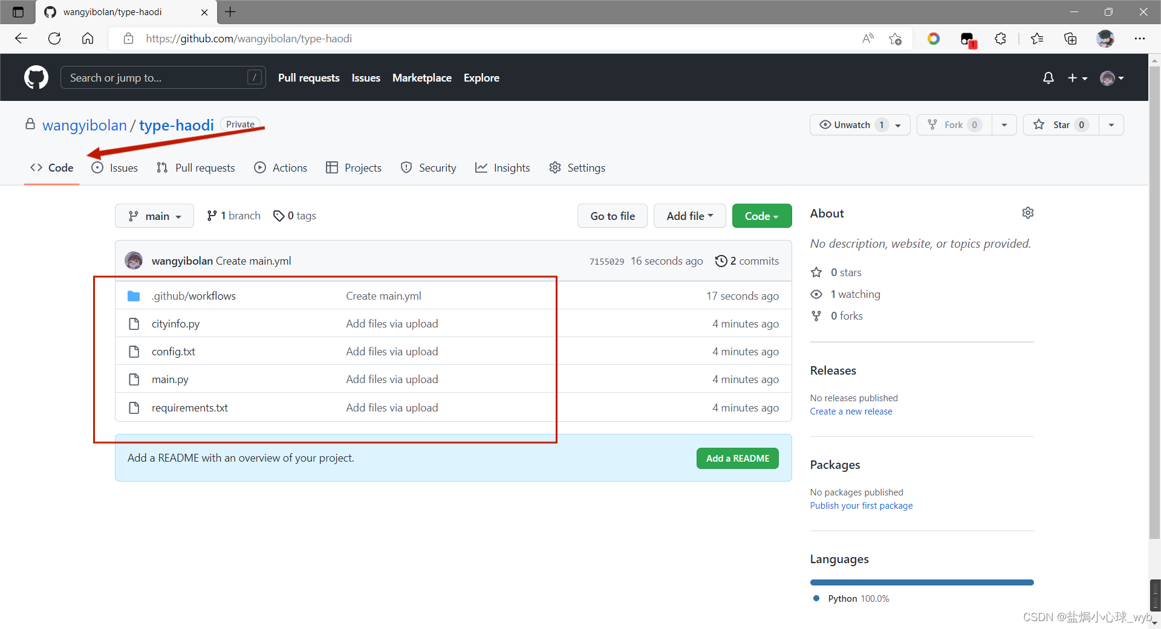
Task: Toggle read aloud icon in address bar
Action: [868, 39]
